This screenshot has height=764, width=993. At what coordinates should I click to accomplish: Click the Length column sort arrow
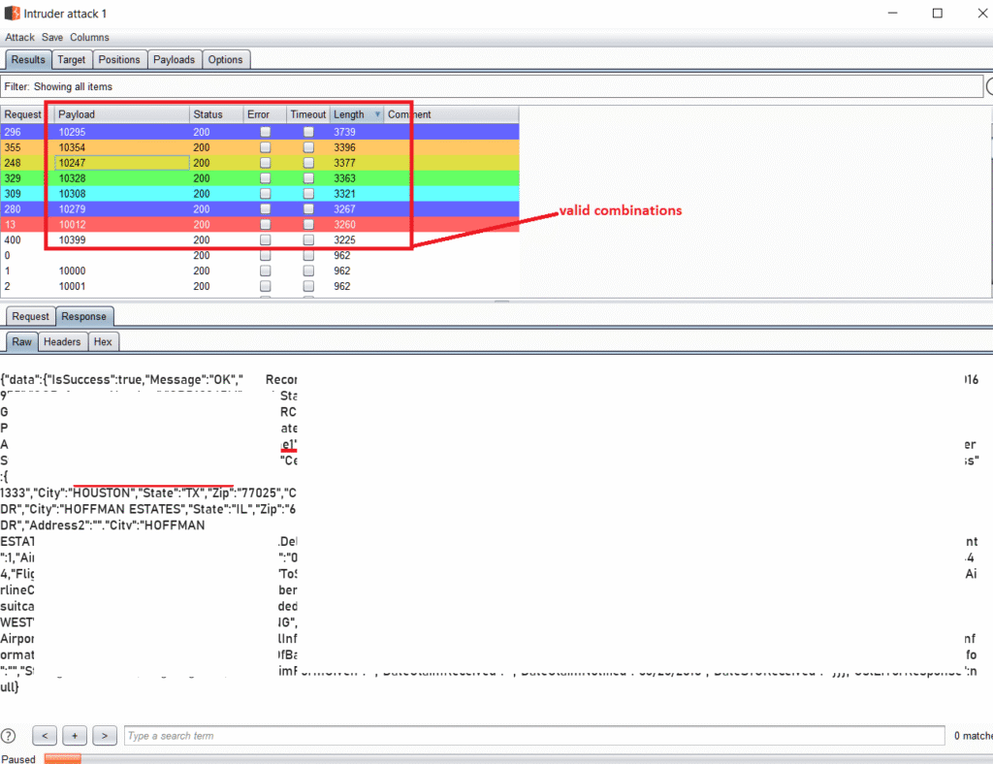tap(377, 114)
